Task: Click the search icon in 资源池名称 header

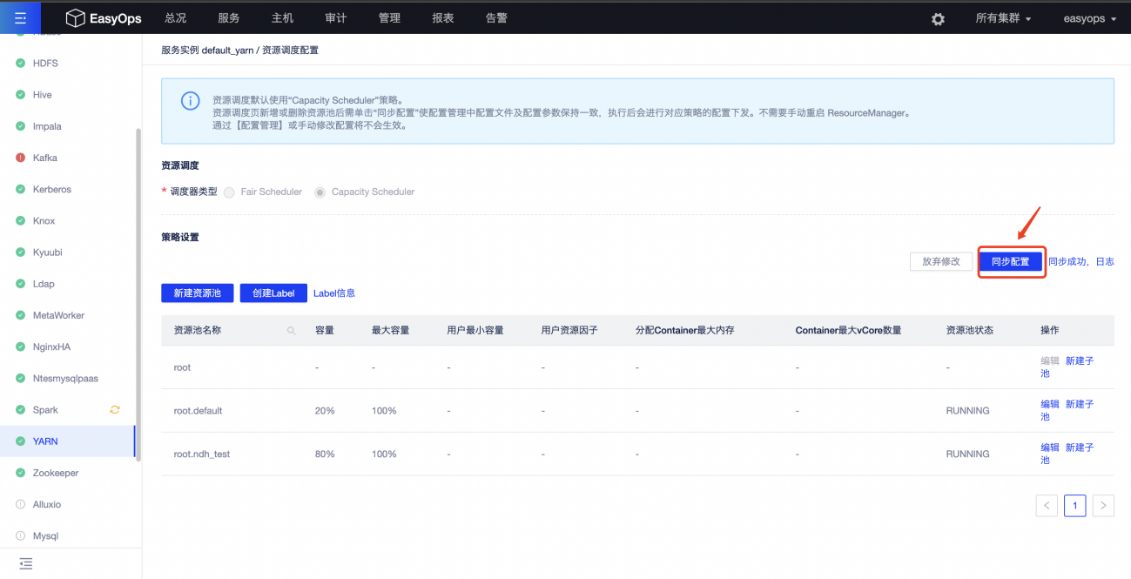Action: tap(292, 331)
